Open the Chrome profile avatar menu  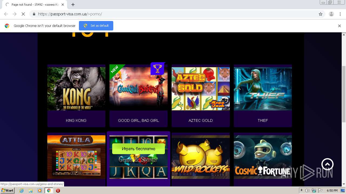pyautogui.click(x=331, y=14)
